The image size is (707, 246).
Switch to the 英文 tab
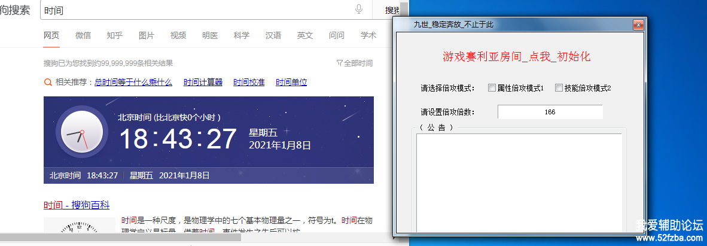(x=305, y=35)
